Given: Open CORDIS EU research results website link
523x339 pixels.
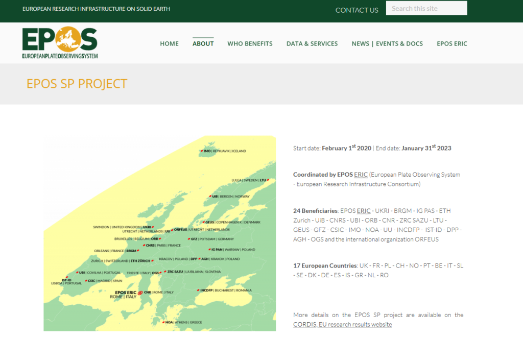Looking at the screenshot, I should [x=342, y=324].
